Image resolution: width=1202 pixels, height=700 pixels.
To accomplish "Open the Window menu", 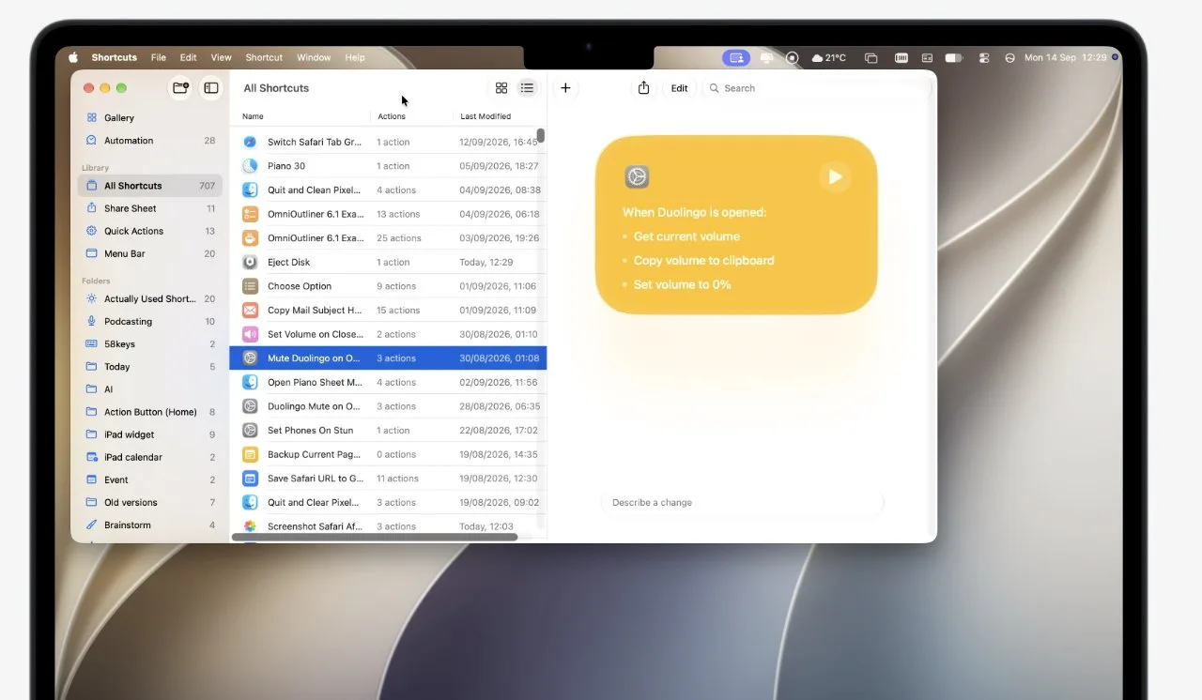I will (x=314, y=57).
